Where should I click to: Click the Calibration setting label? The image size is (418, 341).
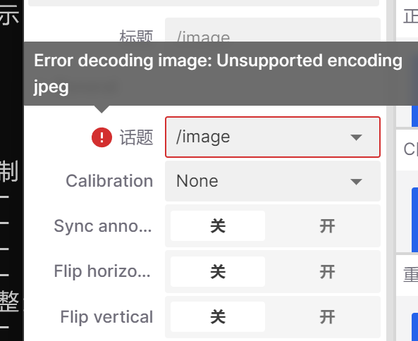(x=109, y=181)
